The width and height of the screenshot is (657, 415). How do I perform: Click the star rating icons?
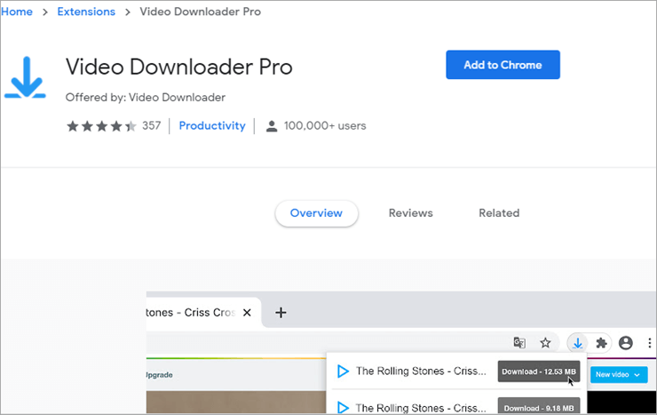tap(101, 126)
